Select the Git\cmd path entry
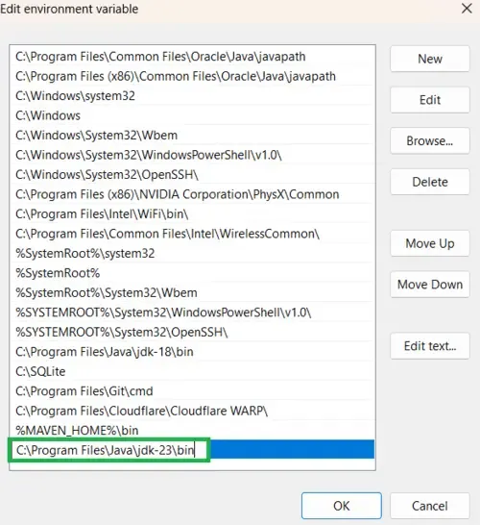The image size is (480, 525). point(192,391)
